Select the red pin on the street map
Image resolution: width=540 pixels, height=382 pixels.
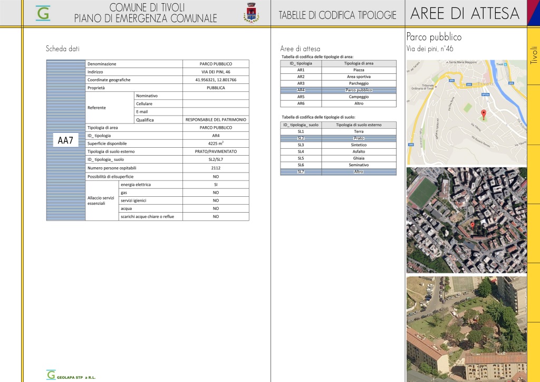[x=484, y=114]
